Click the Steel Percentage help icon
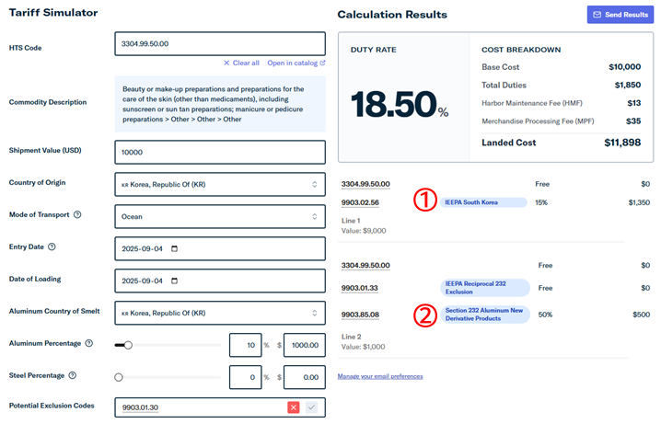 click(73, 375)
